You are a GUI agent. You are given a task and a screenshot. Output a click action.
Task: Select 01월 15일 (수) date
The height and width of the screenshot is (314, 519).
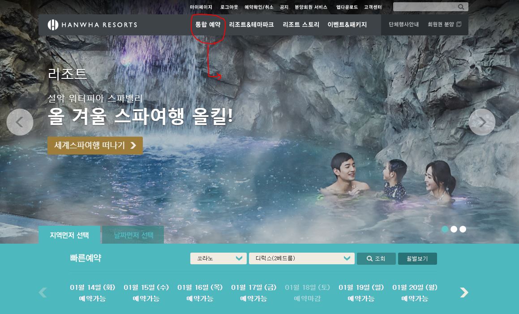click(x=146, y=293)
